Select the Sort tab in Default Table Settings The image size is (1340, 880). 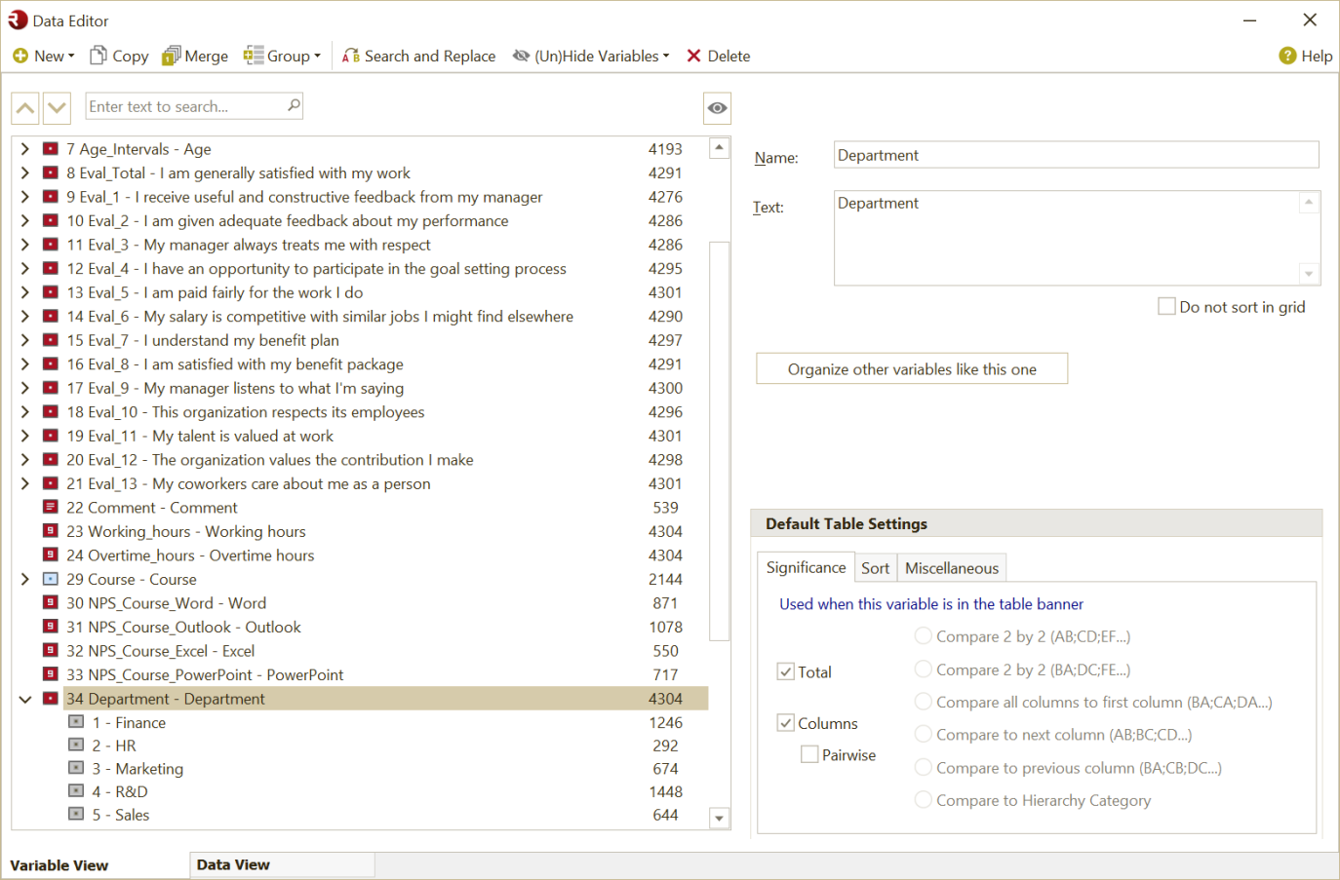pyautogui.click(x=875, y=567)
